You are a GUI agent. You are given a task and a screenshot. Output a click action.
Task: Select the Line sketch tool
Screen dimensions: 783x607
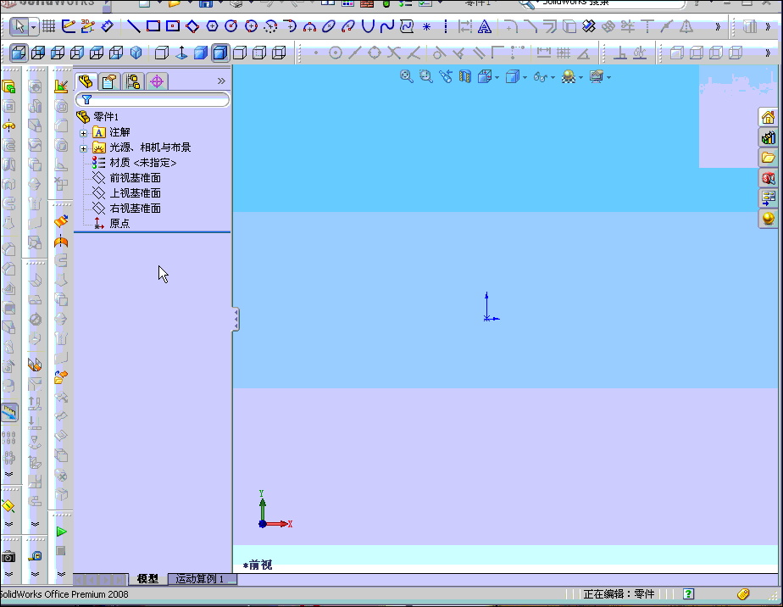[134, 26]
